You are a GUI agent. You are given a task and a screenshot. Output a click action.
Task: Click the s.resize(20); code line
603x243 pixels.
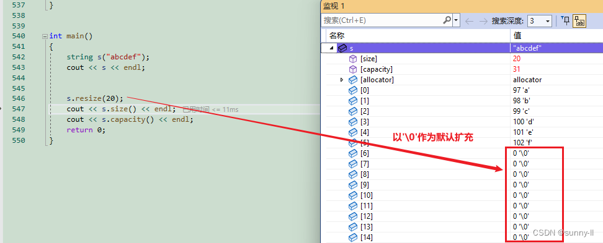click(x=95, y=98)
